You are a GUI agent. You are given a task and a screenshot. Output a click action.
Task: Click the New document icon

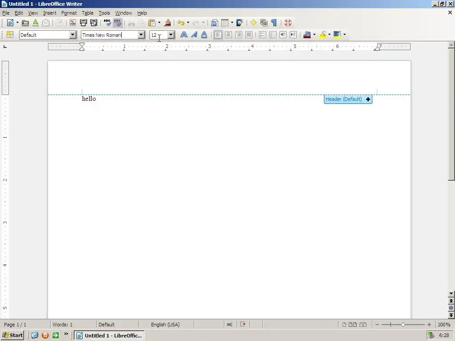pos(10,23)
